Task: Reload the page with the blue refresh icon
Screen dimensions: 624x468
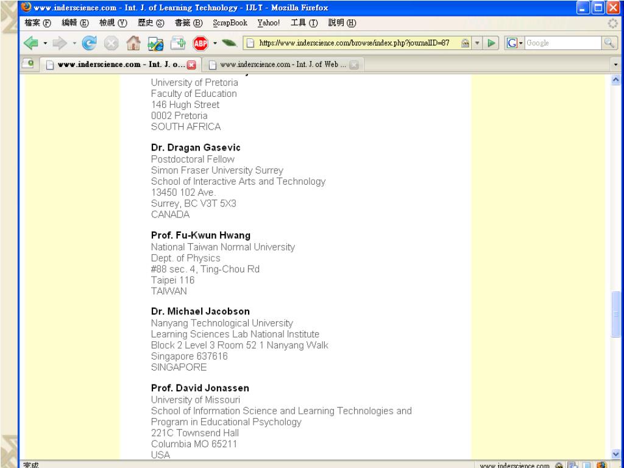Action: [89, 43]
